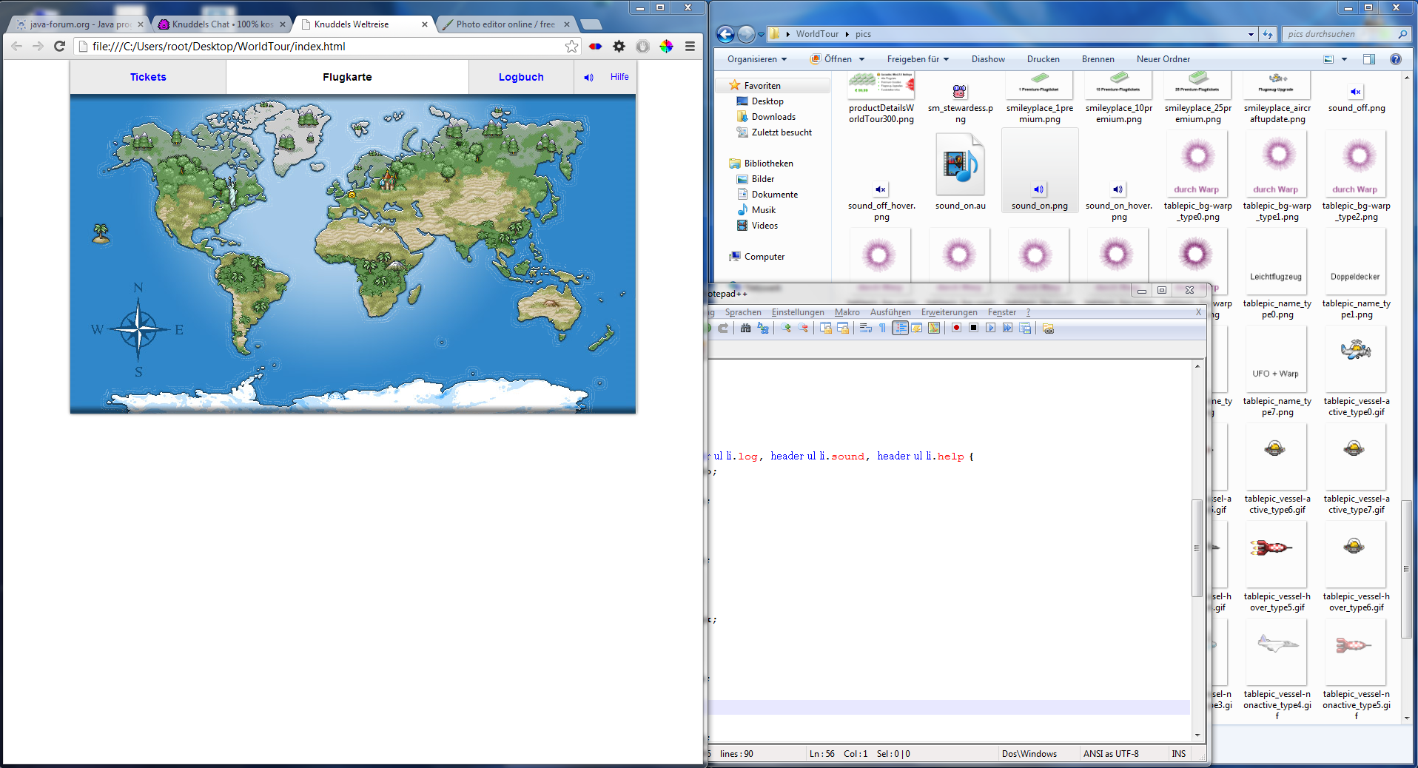
Task: Toggle the Explorer preview pane button
Action: 1368,59
